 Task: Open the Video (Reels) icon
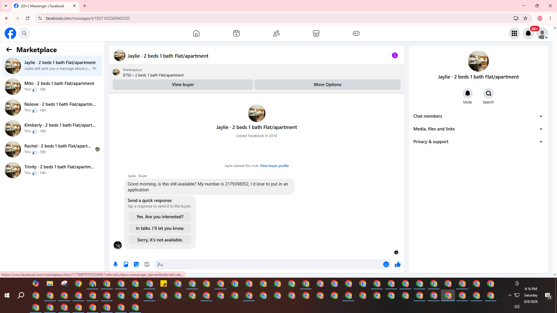236,33
